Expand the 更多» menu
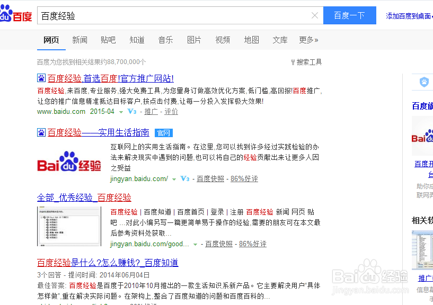 click(x=309, y=40)
